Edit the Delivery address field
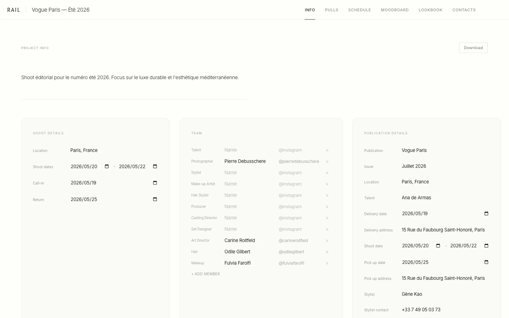Screen dimensions: 509x318 [x=445, y=230]
